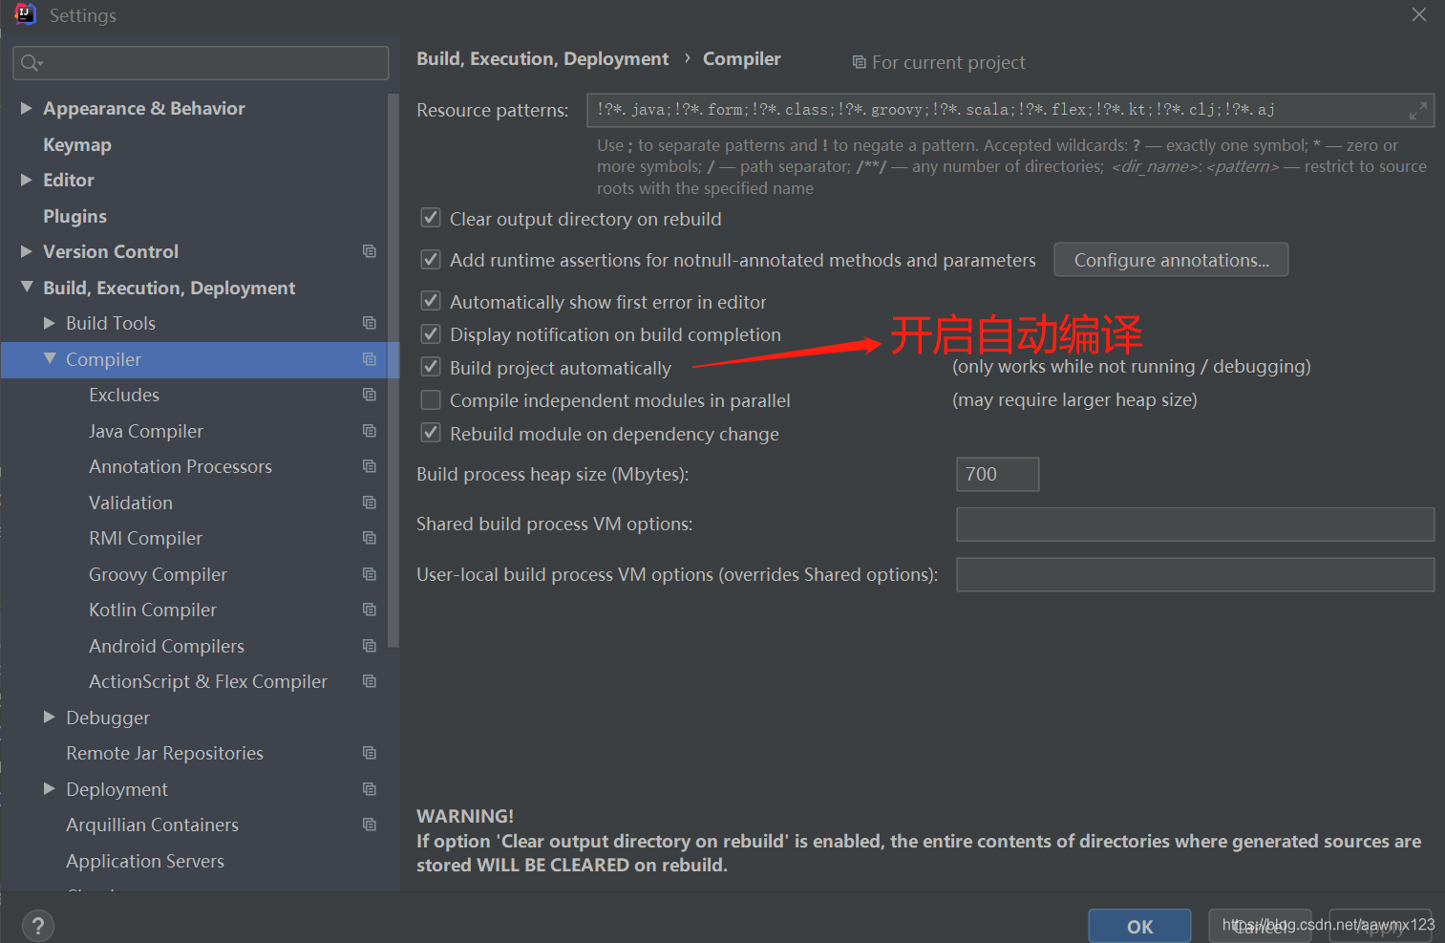Click the Resource patterns text field
The width and height of the screenshot is (1445, 943).
(1010, 110)
